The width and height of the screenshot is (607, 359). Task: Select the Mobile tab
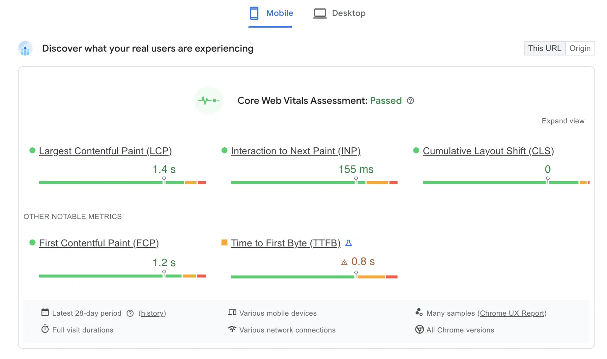tap(271, 13)
